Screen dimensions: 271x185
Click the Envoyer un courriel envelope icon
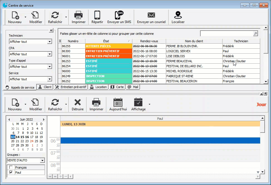151,15
